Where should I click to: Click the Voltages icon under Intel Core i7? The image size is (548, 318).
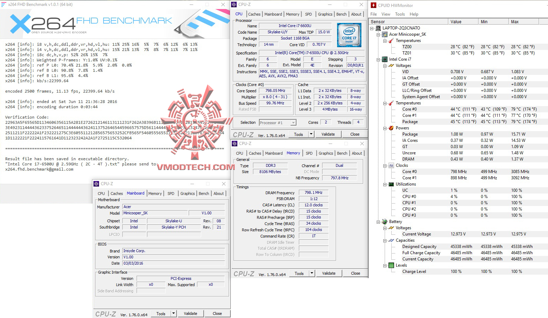coord(391,66)
